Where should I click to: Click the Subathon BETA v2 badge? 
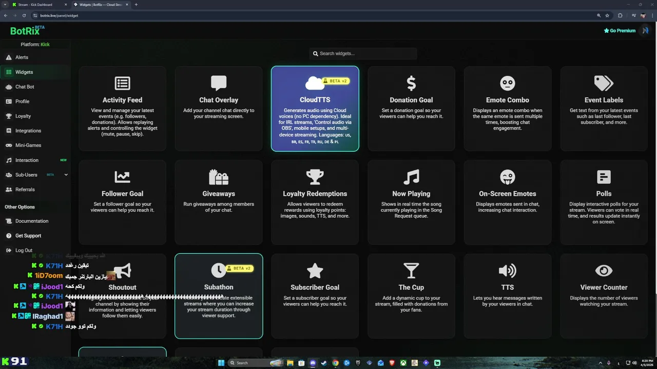click(239, 268)
